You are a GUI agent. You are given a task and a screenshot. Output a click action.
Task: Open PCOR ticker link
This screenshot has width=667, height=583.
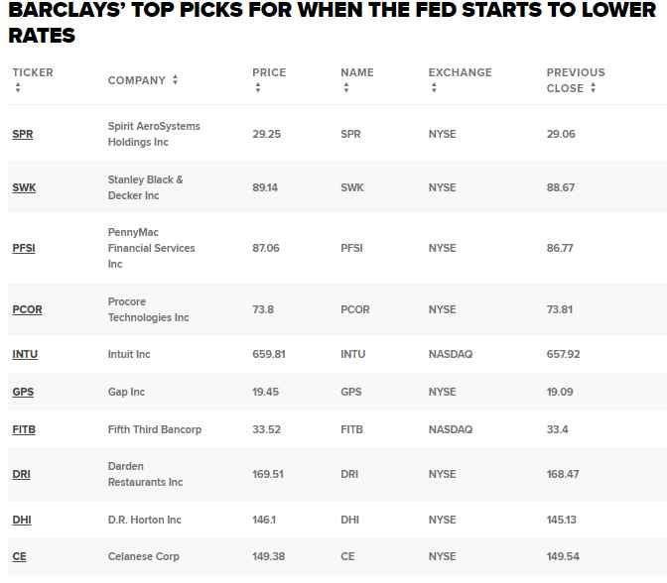27,309
